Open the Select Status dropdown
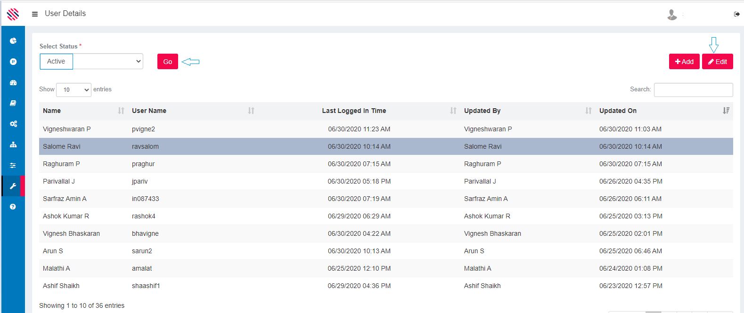The height and width of the screenshot is (313, 744). coord(91,61)
